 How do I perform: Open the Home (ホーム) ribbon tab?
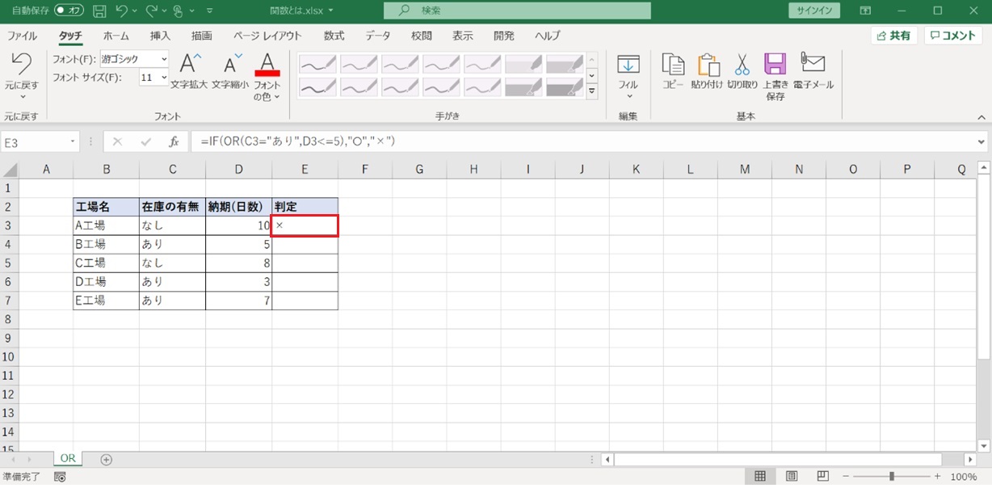116,36
